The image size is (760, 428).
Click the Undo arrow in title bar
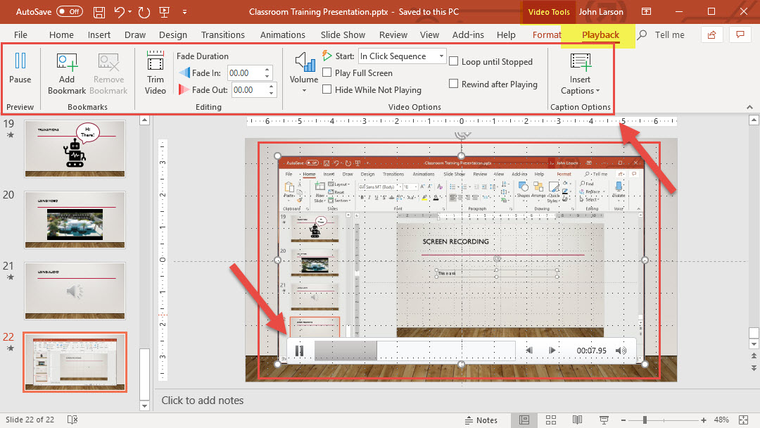pyautogui.click(x=120, y=12)
